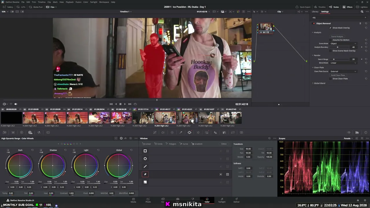This screenshot has width=370, height=208.
Task: Toggle the Effects panel
Action: click(348, 7)
